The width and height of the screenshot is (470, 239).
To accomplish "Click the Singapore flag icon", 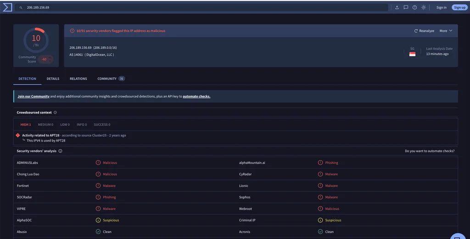I will pos(413,54).
